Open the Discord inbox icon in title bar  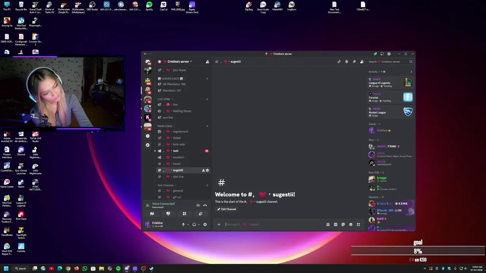coord(382,54)
